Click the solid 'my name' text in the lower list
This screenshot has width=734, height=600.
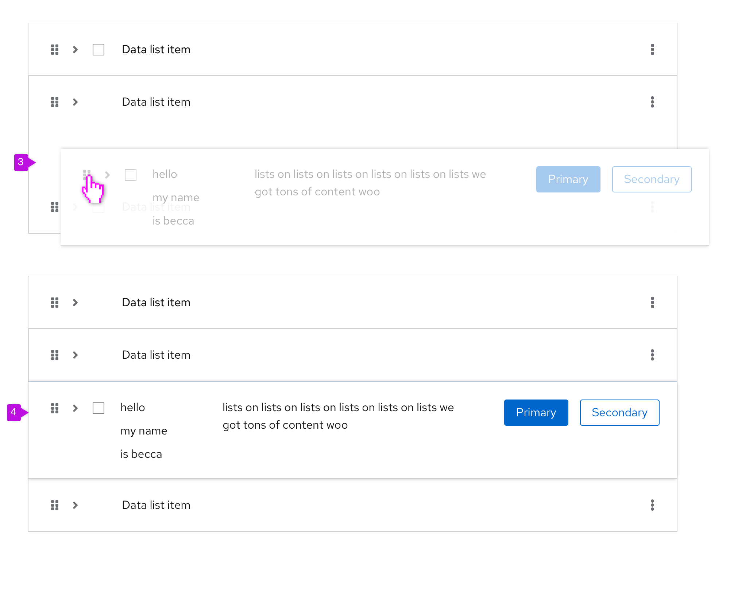144,431
